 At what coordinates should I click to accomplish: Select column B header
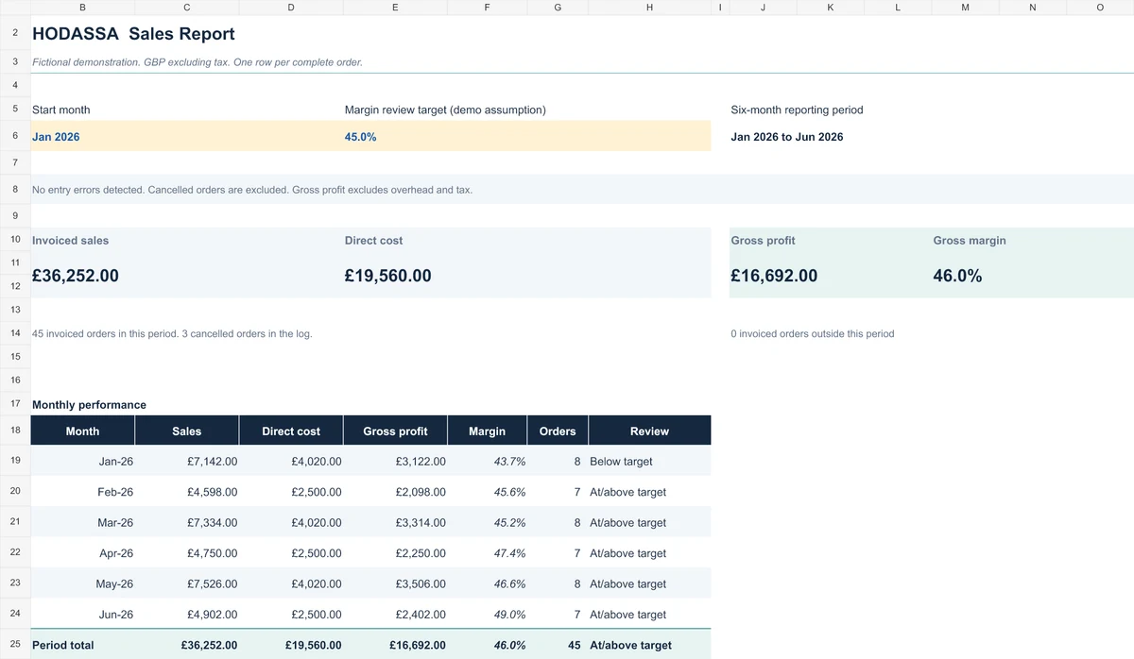click(83, 7)
